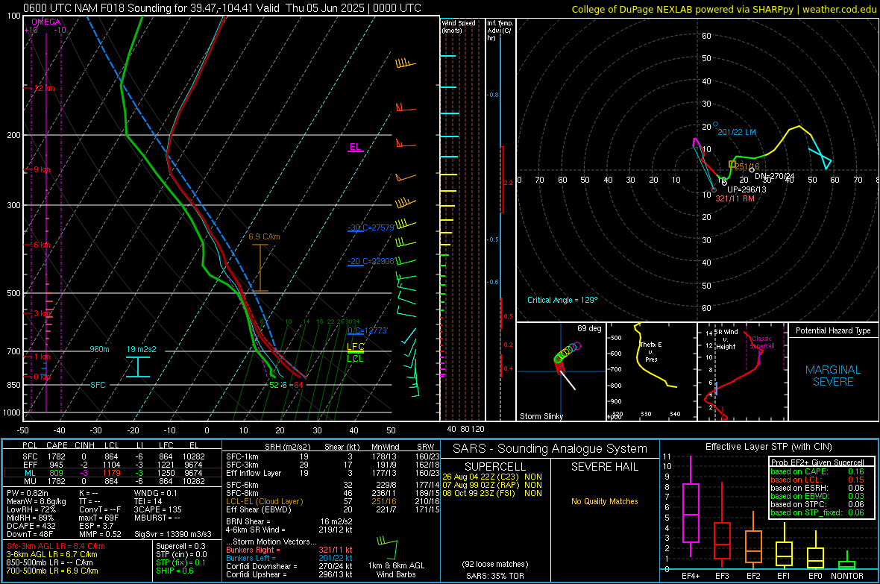Select the MU parcel row
Viewport: 880px width, 584px height.
[113, 481]
